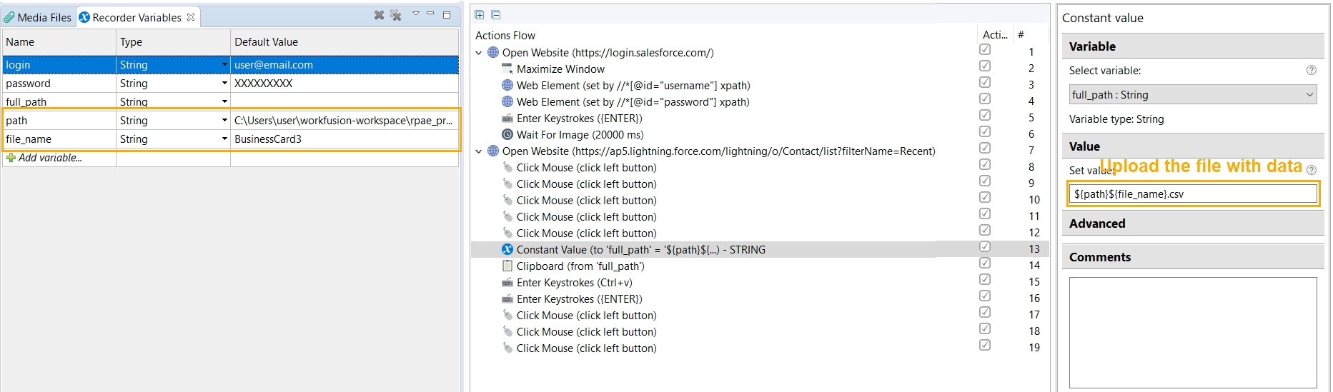Toggle active checkbox for Wait For Image row 6
1333x392 pixels.
tap(985, 131)
